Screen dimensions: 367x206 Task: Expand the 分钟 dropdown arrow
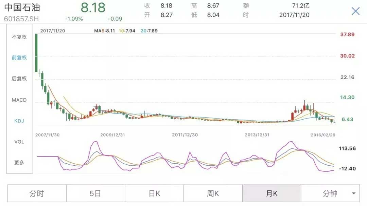coord(354,193)
